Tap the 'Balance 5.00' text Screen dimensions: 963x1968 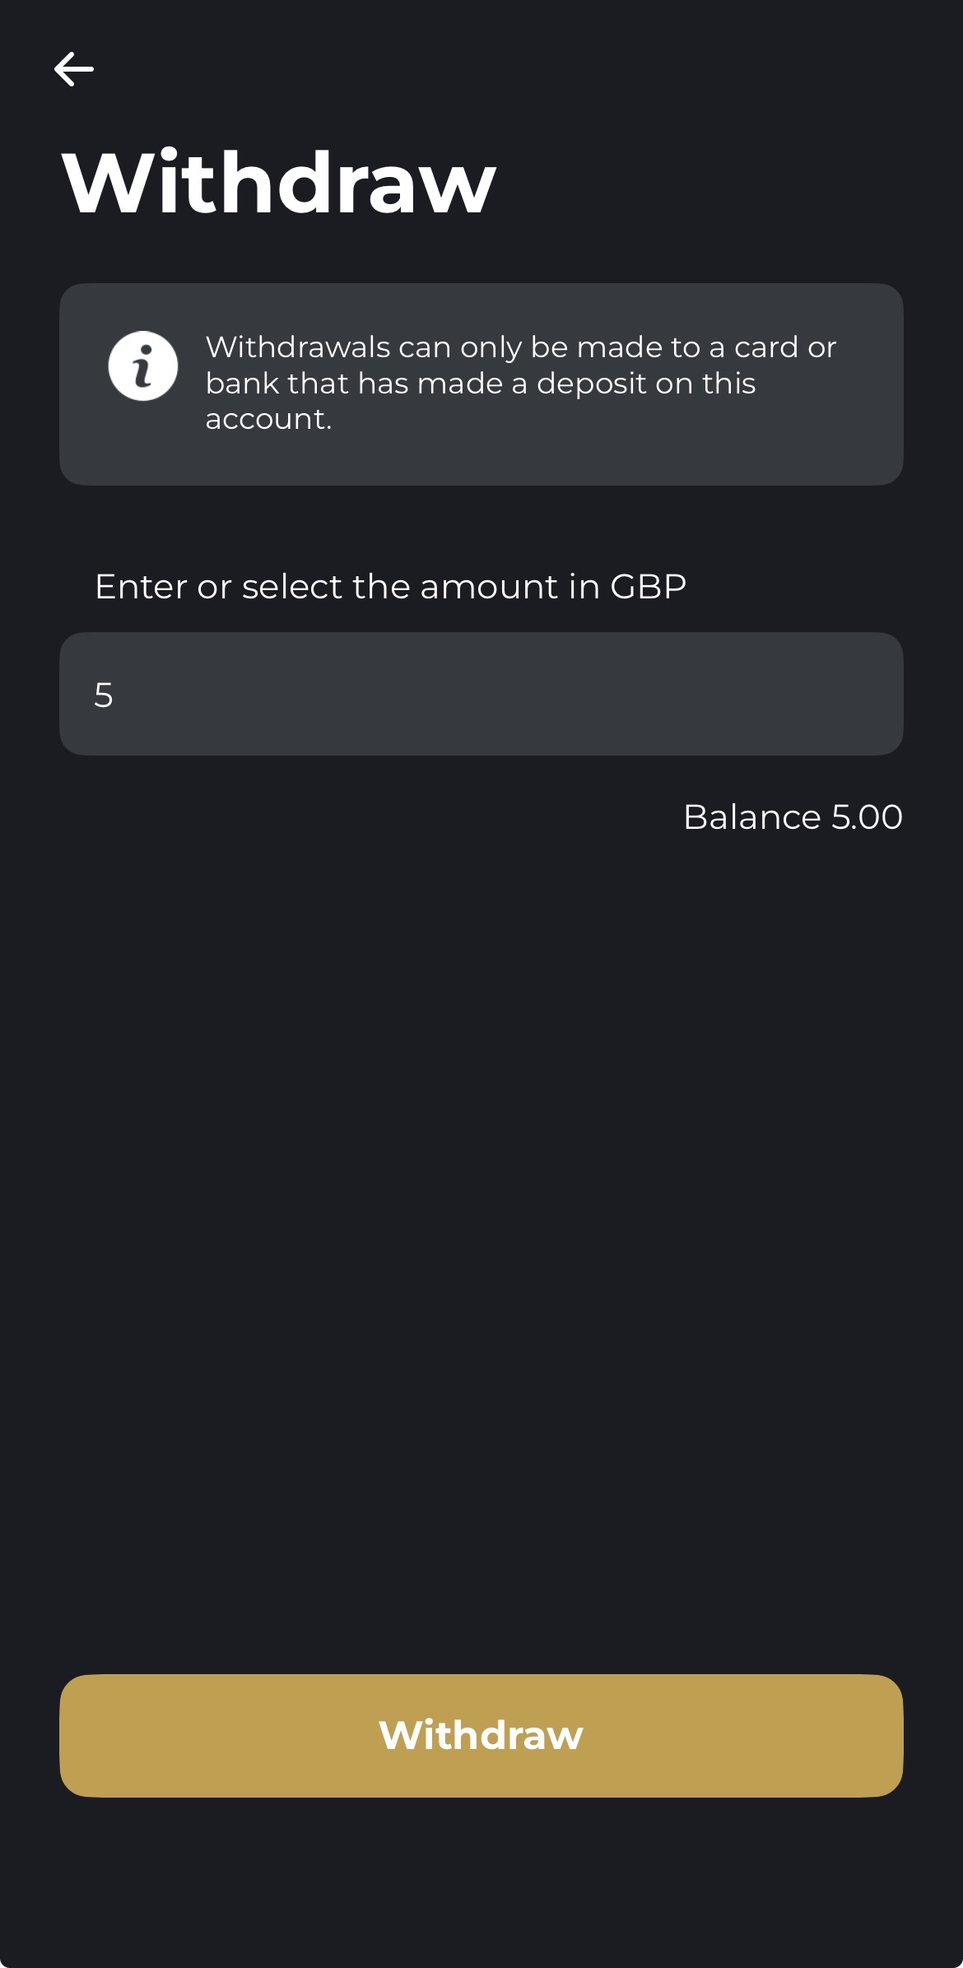793,817
